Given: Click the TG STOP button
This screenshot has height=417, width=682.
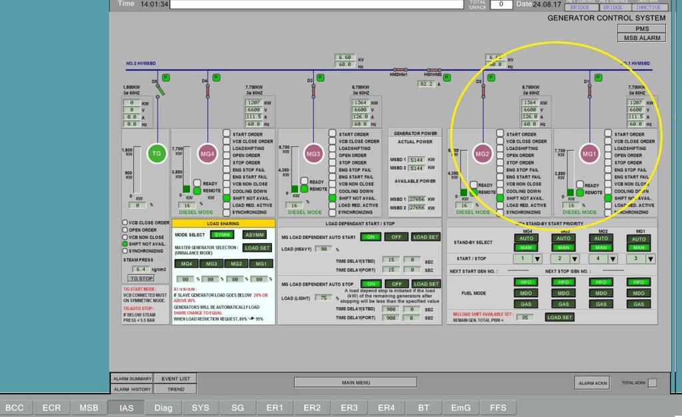Looking at the screenshot, I should click(141, 278).
